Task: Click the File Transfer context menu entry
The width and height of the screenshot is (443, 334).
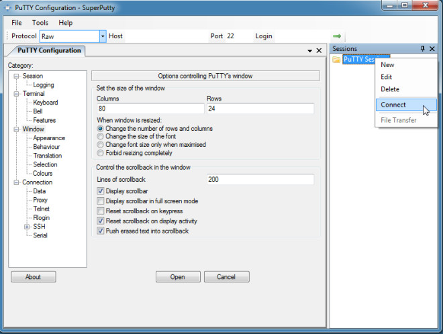Action: point(406,120)
